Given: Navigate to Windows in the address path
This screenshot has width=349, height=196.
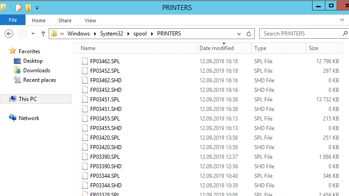Looking at the screenshot, I should (78, 34).
